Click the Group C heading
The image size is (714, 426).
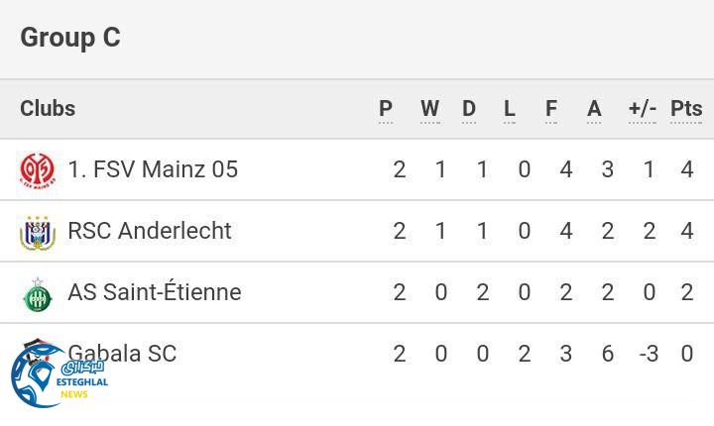coord(70,38)
